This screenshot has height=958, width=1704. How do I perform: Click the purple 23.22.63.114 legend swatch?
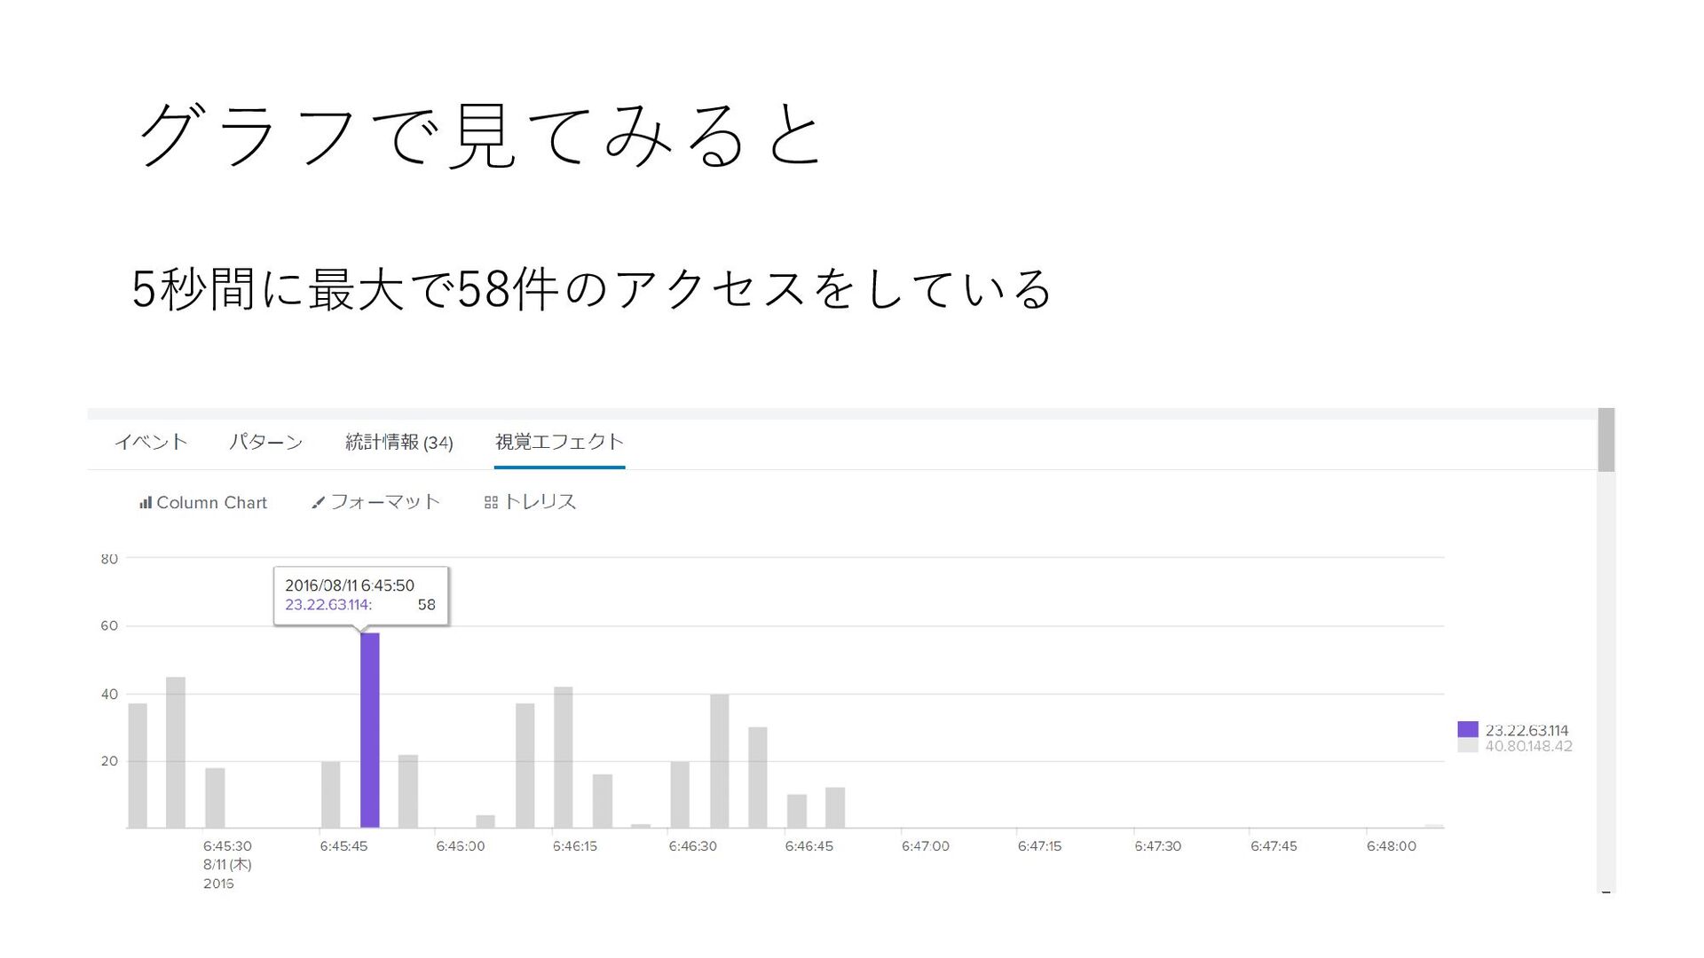pos(1468,729)
